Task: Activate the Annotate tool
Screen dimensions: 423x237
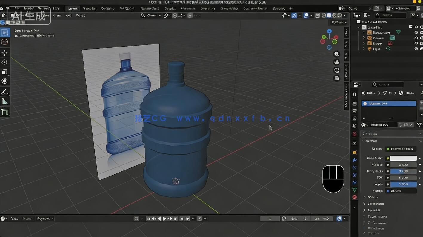Action: [x=4, y=92]
